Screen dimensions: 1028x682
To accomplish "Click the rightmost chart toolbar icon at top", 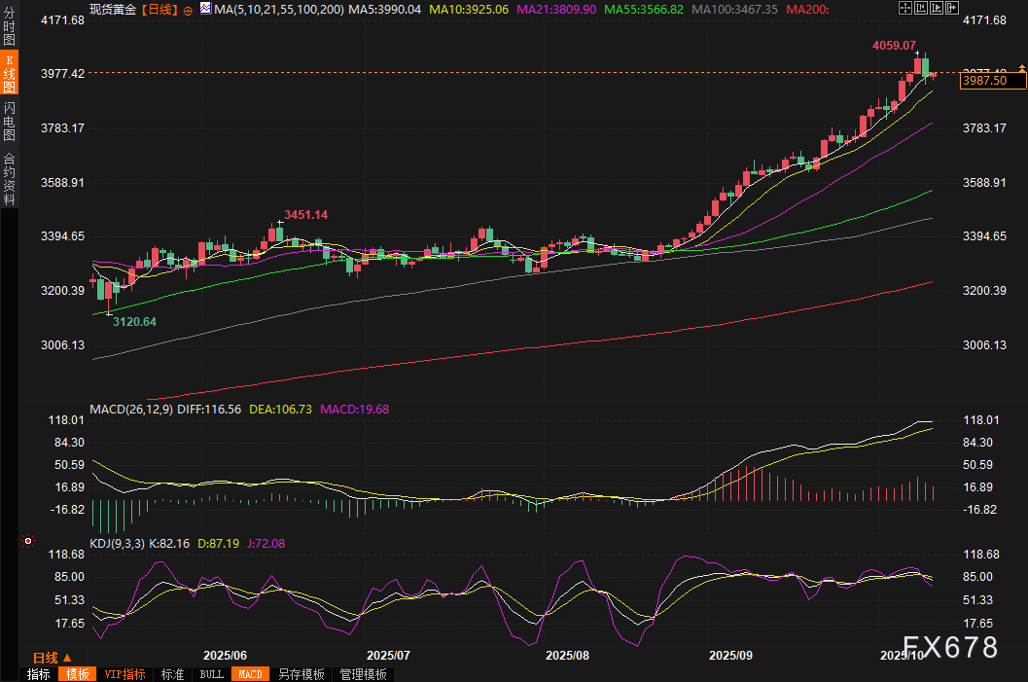I will click(x=950, y=9).
